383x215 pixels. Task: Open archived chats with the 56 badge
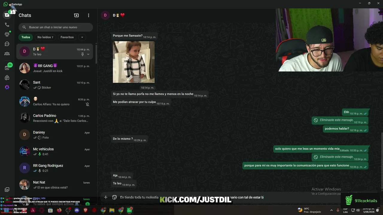pyautogui.click(x=7, y=68)
